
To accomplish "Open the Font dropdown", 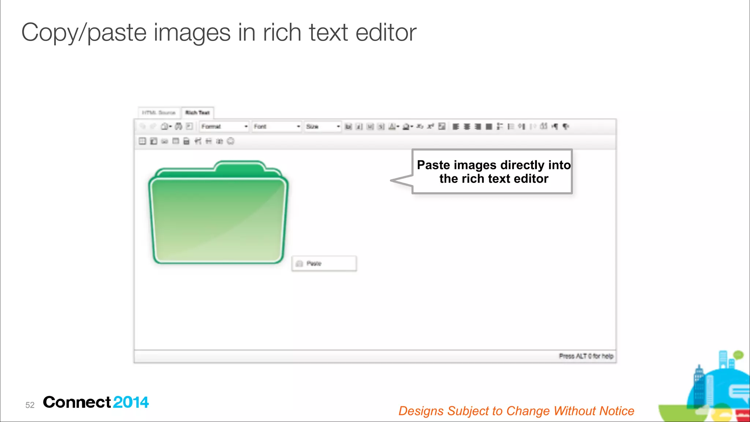I will (x=277, y=127).
